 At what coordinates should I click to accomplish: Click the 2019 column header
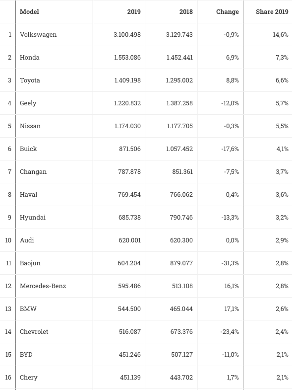(x=134, y=12)
